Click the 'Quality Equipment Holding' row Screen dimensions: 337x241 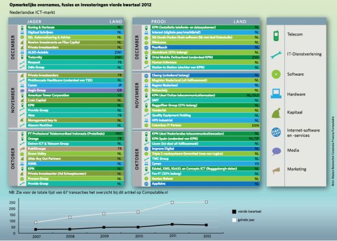coord(205,115)
